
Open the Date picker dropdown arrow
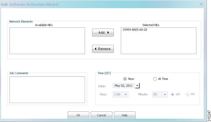point(137,86)
